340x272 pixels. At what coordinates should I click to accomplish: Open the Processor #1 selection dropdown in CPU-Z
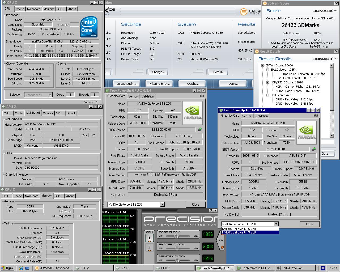[x=38, y=95]
